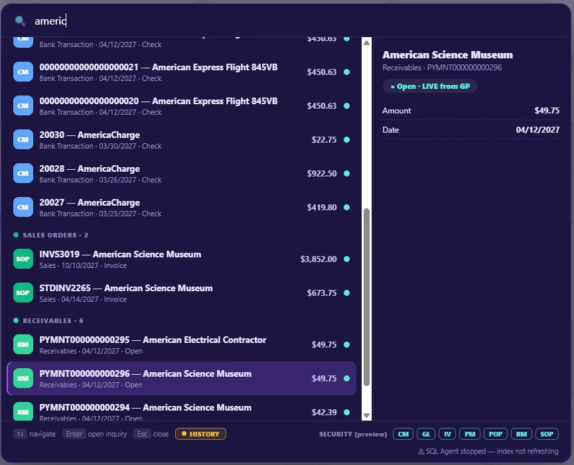
Task: Click the Receivables · 6 group header
Action: 48,321
